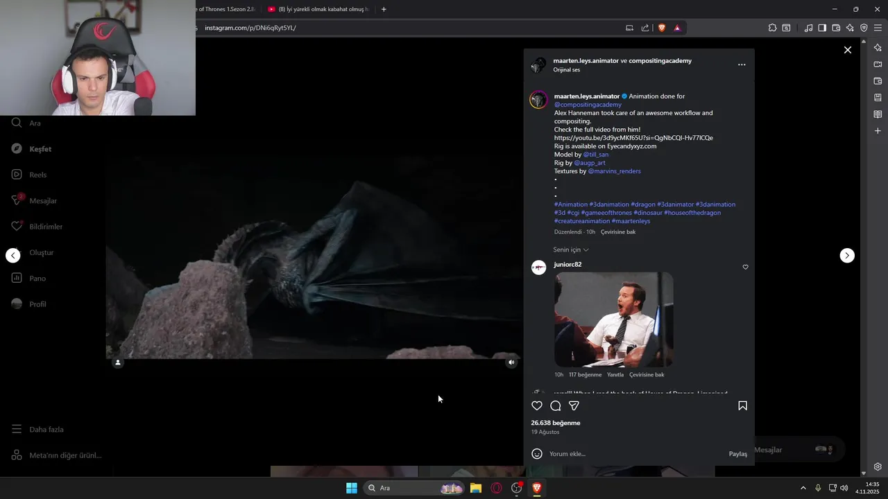Open post options three-dot menu

[x=742, y=64]
